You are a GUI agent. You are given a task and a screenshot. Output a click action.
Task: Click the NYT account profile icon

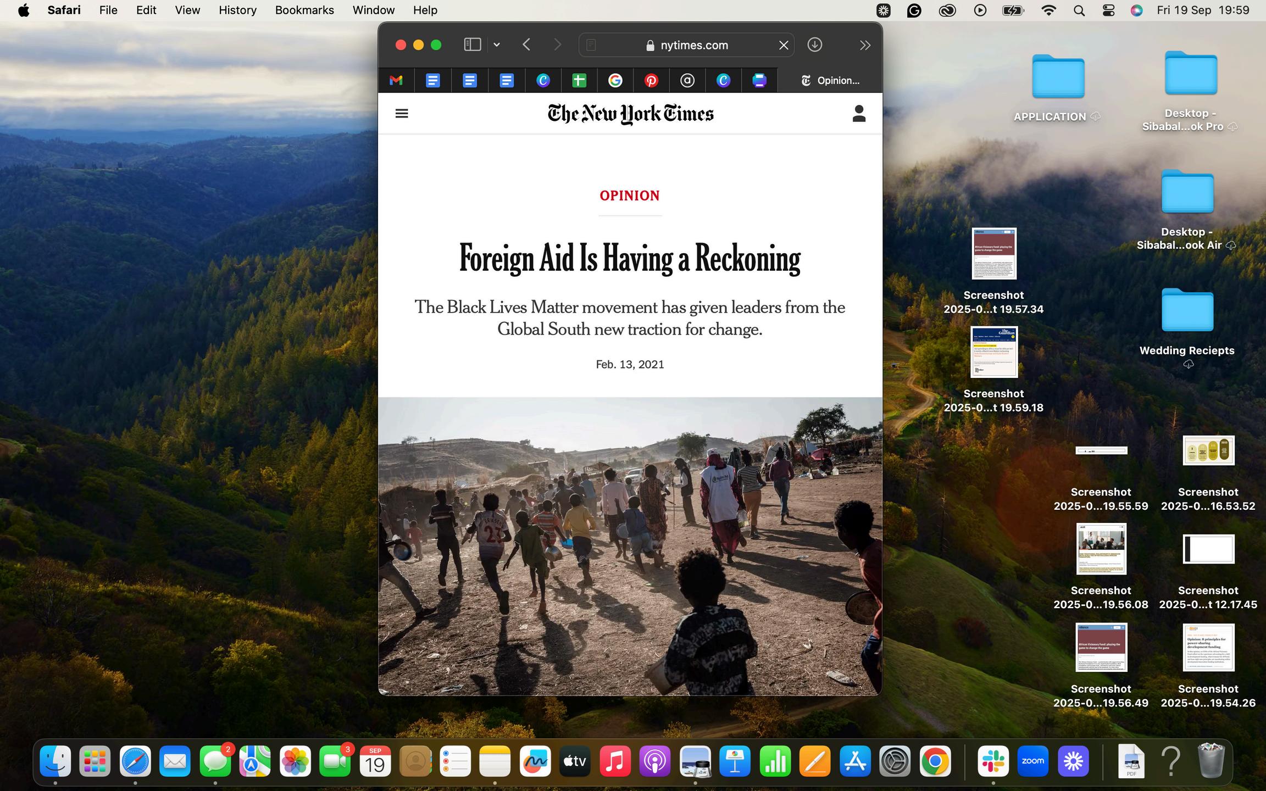click(x=859, y=114)
